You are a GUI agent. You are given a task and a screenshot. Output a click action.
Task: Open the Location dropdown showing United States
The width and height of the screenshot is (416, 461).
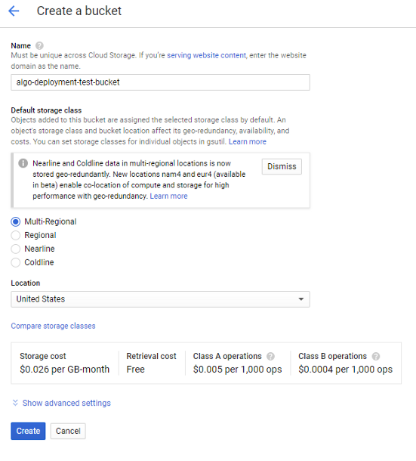pyautogui.click(x=160, y=299)
